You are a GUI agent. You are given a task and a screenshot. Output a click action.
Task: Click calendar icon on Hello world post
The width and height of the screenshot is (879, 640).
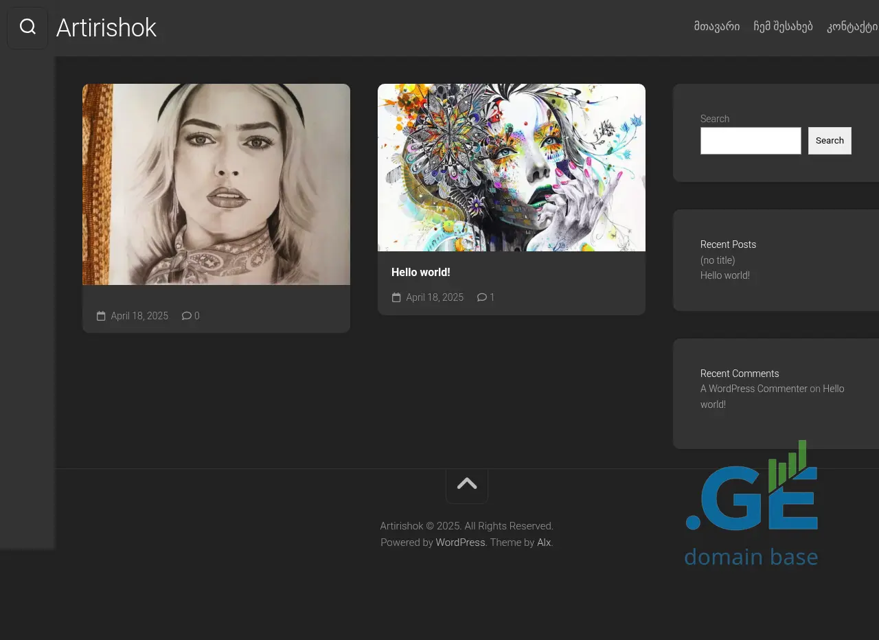pyautogui.click(x=396, y=297)
